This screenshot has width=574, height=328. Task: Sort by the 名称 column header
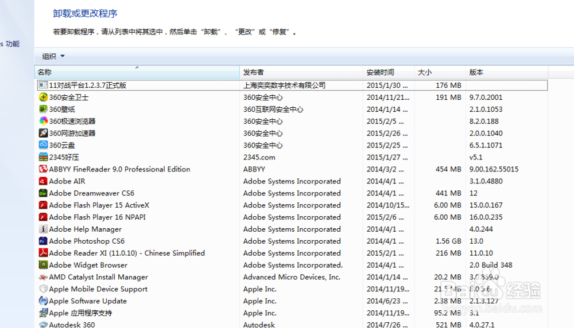[137, 72]
